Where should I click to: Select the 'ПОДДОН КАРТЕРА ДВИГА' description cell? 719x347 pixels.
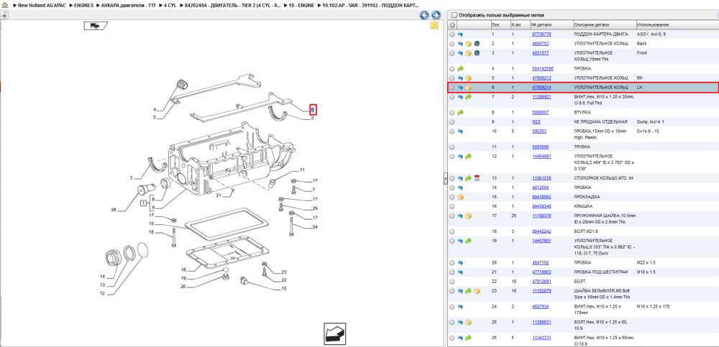[x=601, y=34]
